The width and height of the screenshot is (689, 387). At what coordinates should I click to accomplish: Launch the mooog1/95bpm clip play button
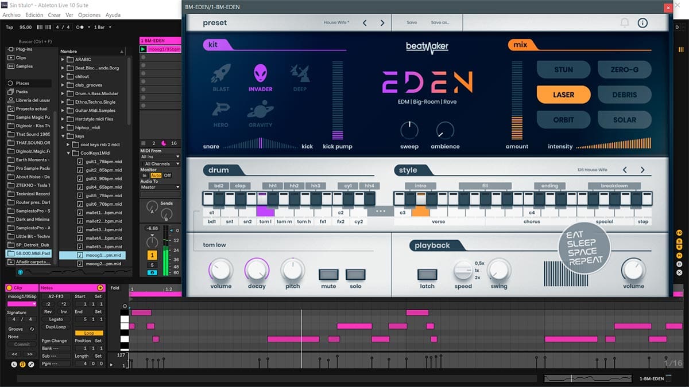(144, 49)
